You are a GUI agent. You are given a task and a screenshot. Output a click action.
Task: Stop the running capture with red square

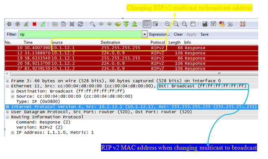pyautogui.click(x=34, y=24)
